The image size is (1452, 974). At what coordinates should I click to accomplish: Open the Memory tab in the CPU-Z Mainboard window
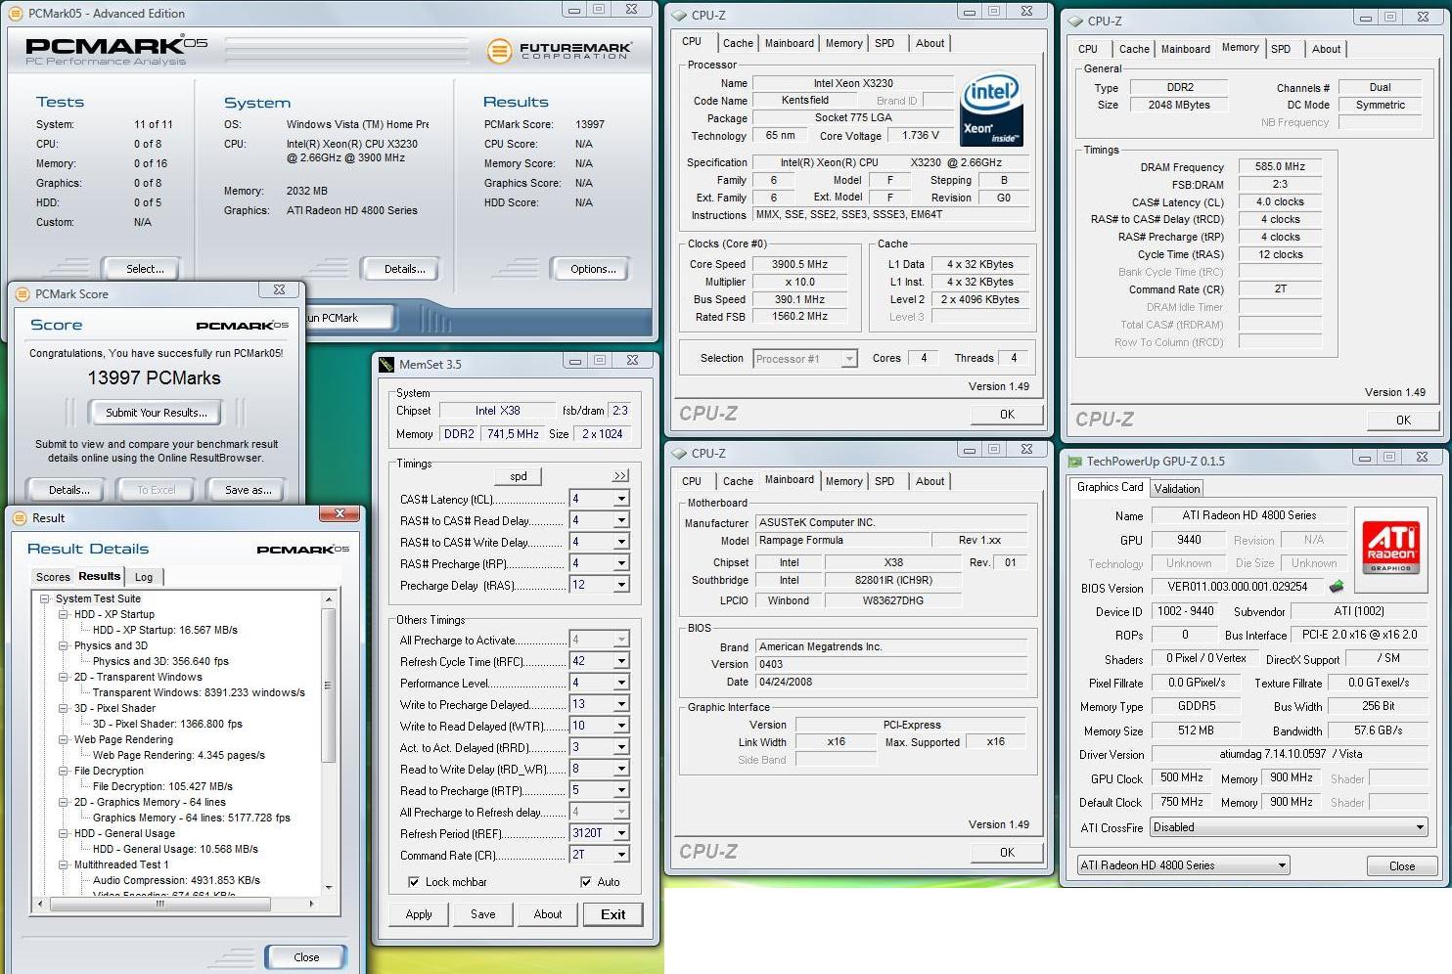point(843,481)
